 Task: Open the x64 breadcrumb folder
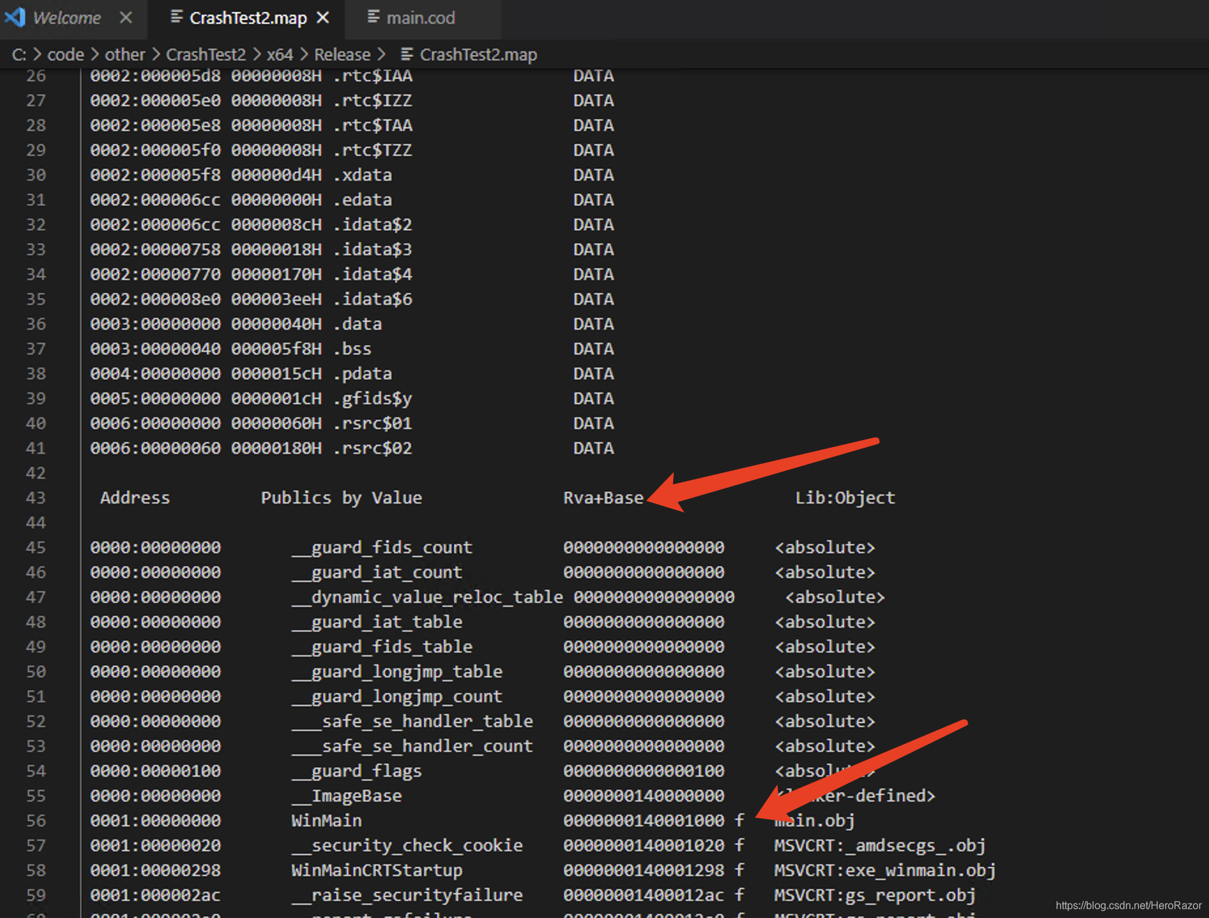[x=280, y=54]
